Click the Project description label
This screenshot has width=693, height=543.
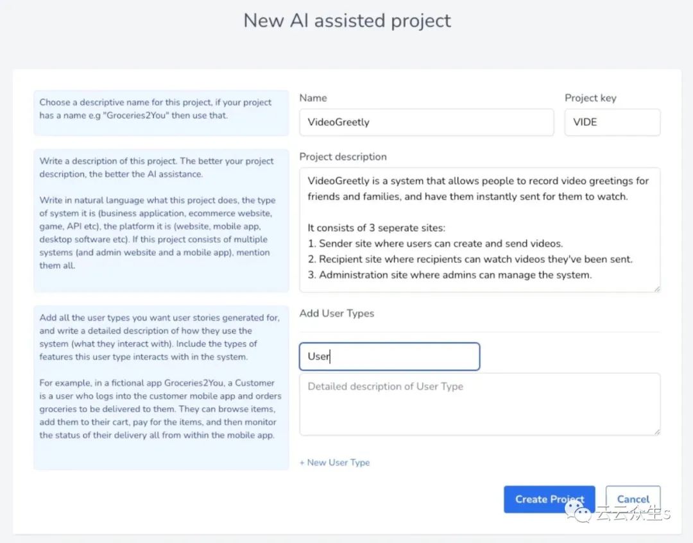[343, 156]
